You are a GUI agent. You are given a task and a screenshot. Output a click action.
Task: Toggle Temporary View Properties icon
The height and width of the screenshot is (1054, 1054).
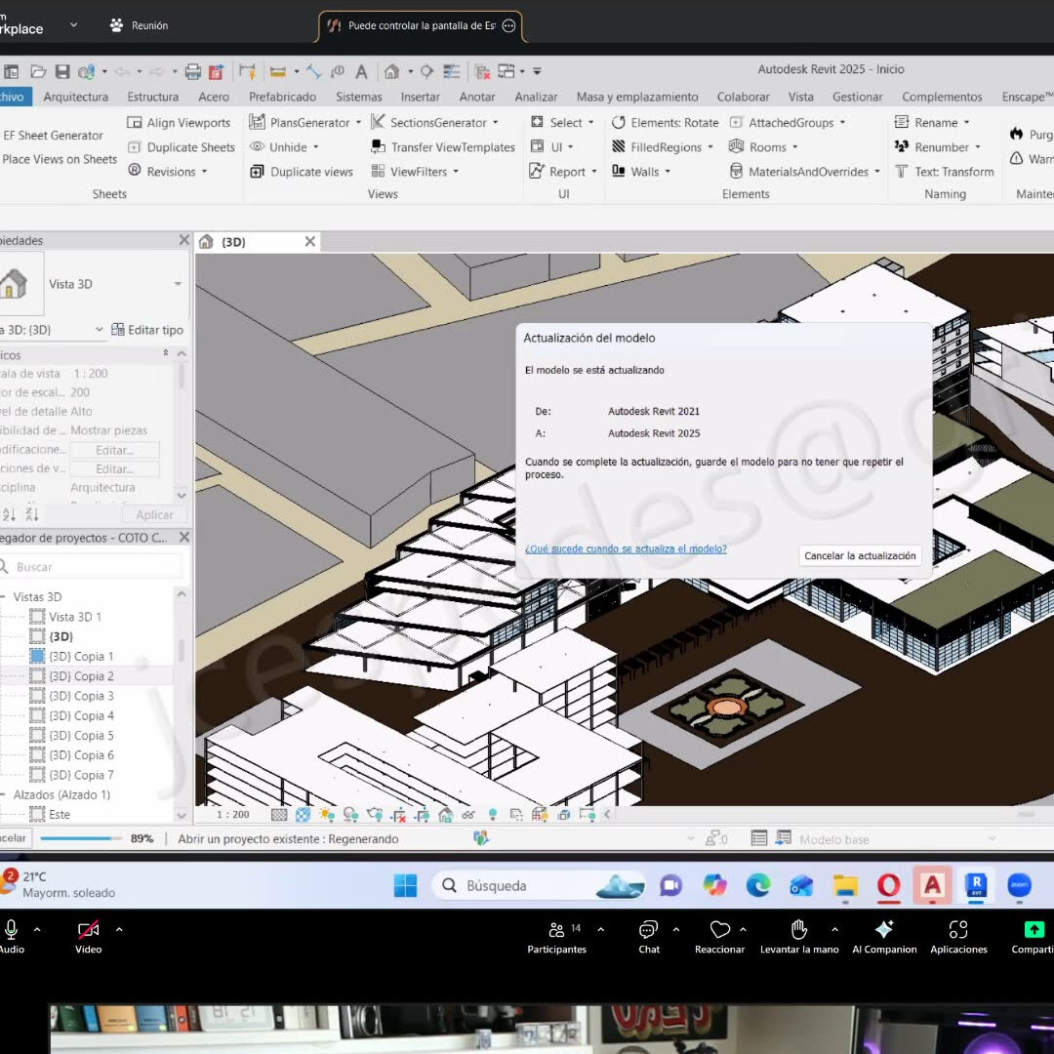coord(516,815)
